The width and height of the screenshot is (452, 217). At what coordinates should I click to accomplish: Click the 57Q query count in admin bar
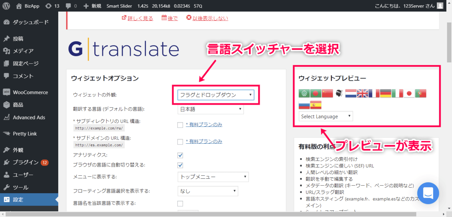(198, 6)
